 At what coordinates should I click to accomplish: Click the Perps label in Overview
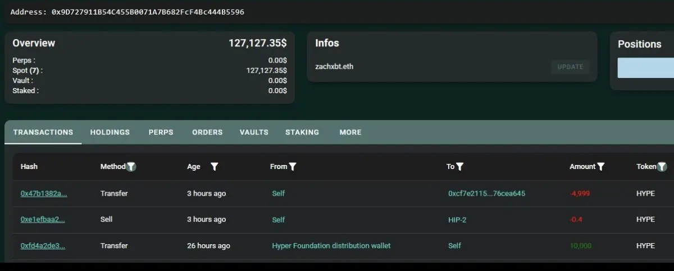[24, 60]
